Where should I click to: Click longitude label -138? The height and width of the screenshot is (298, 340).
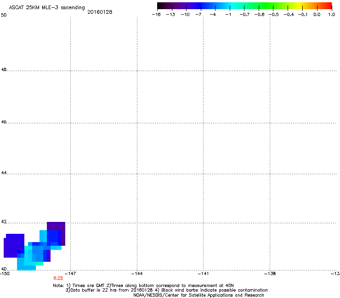click(x=270, y=274)
